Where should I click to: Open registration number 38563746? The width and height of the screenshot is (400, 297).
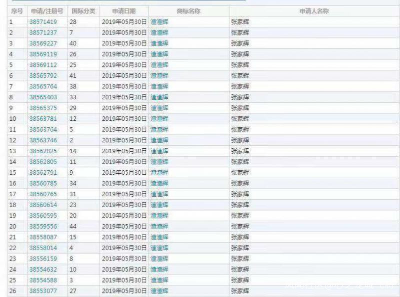[x=43, y=140]
